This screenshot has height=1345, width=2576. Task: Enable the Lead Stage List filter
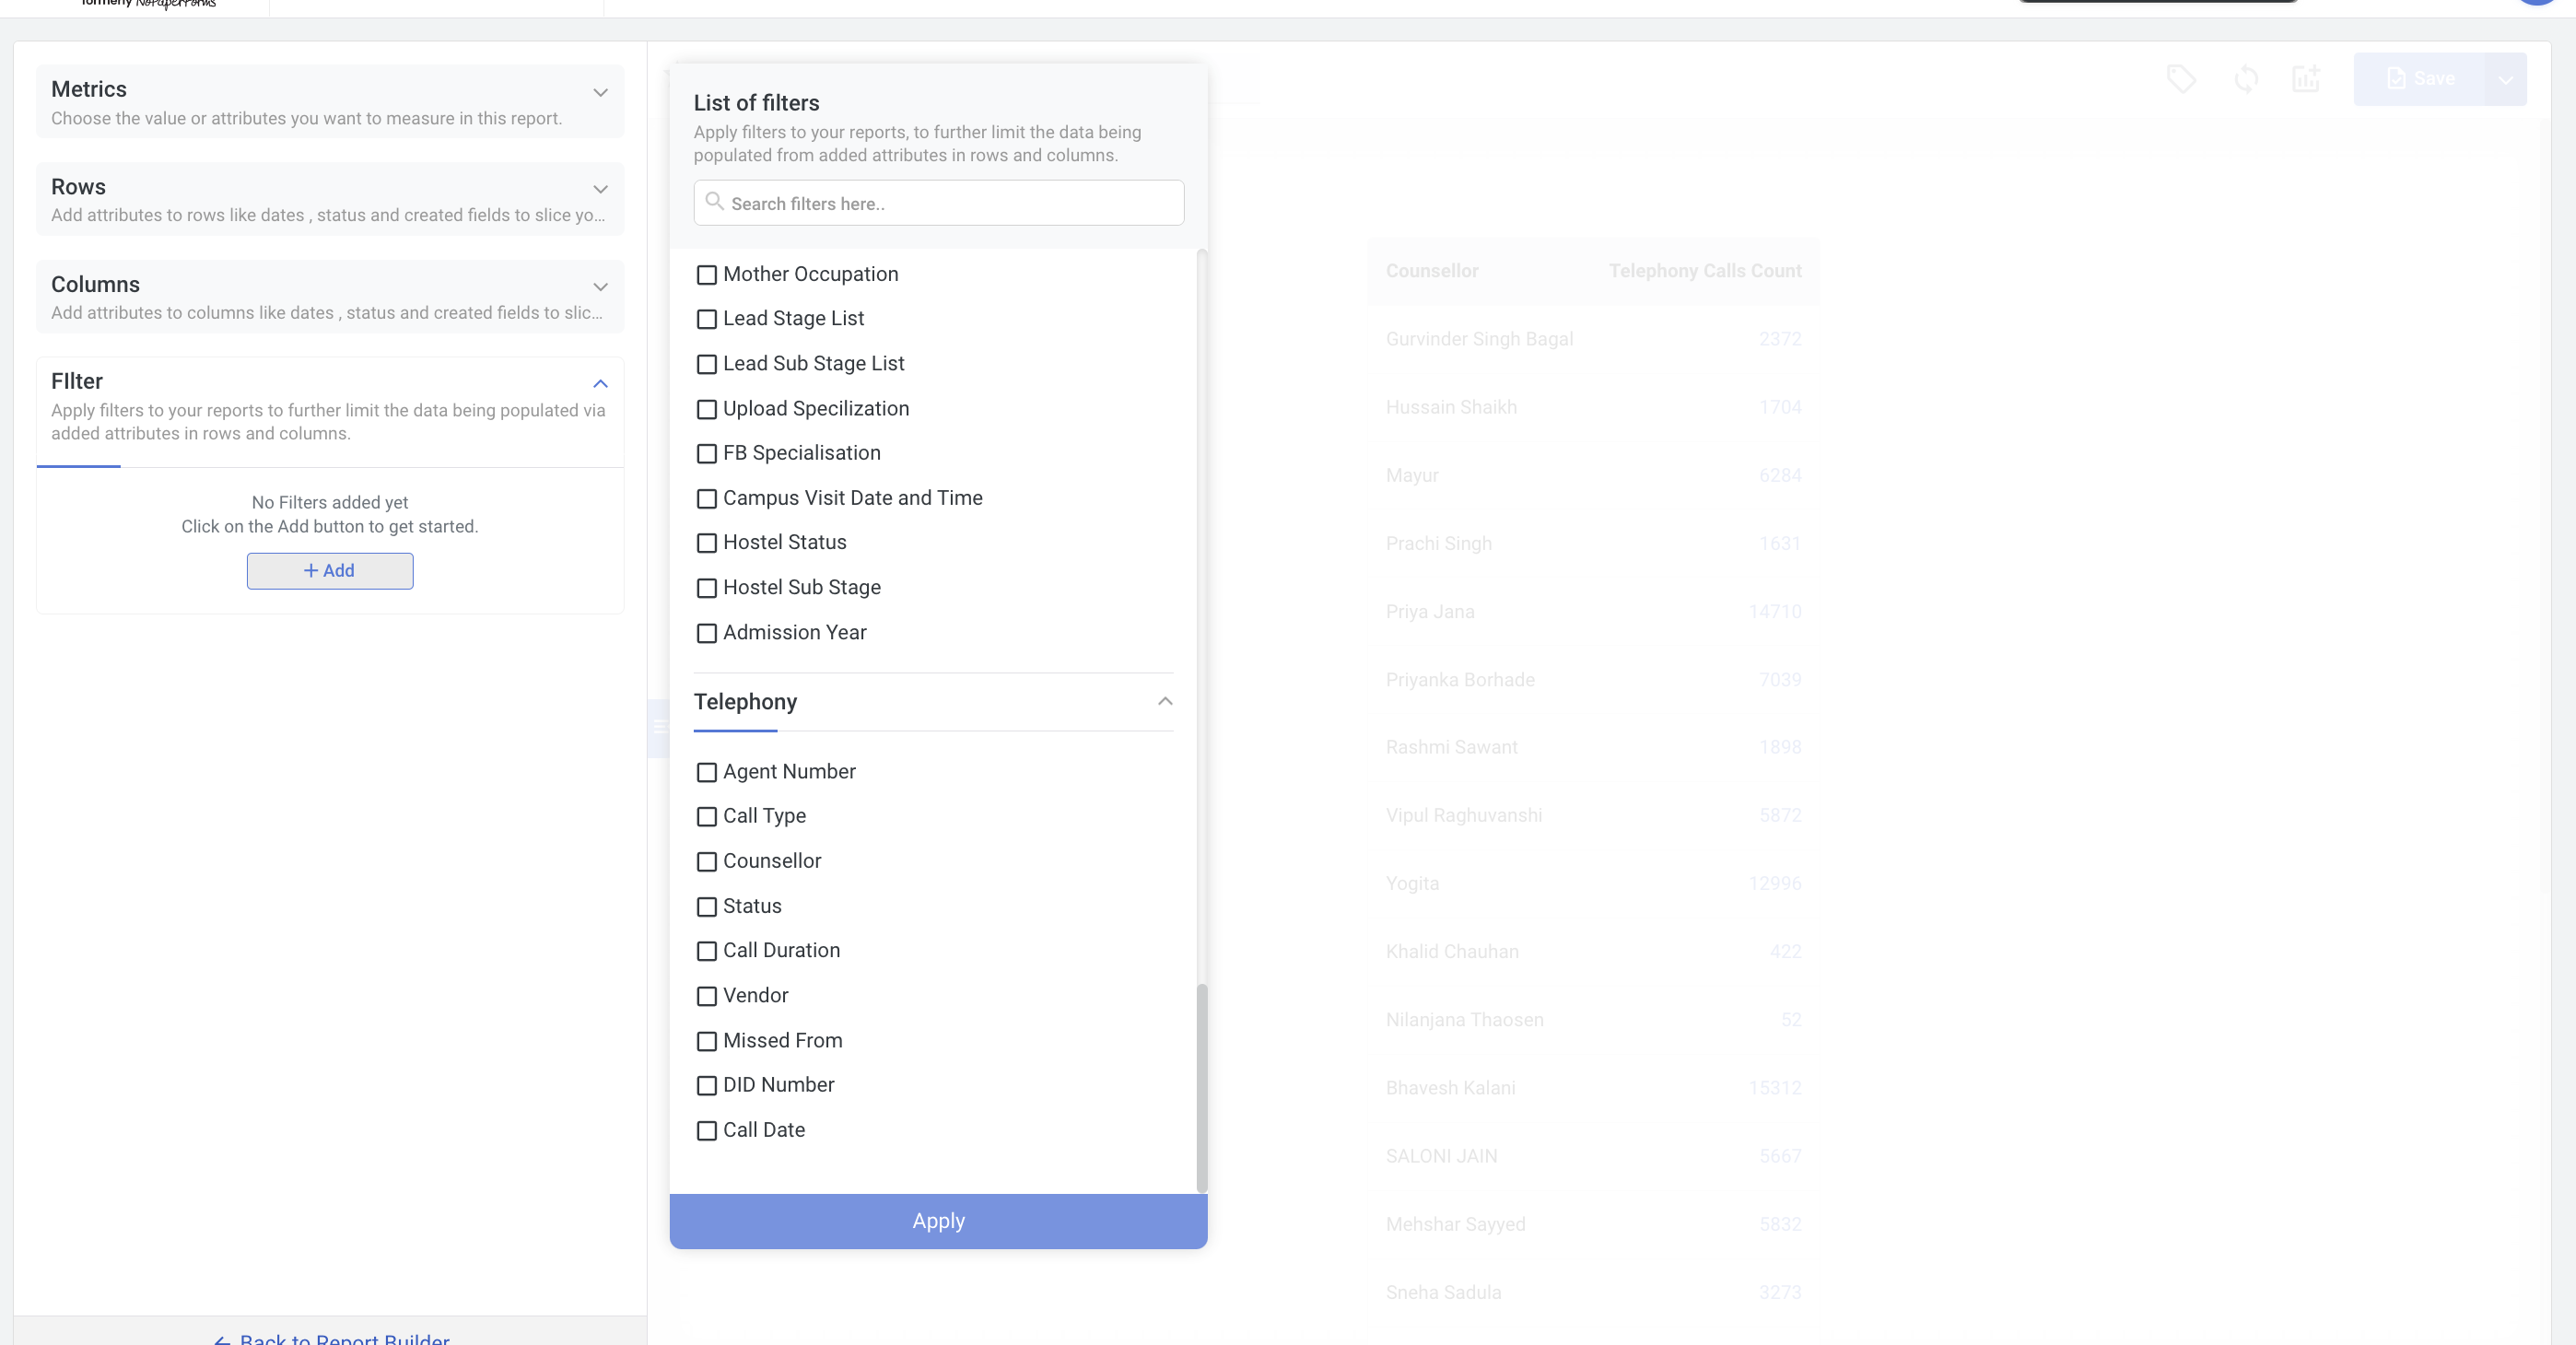click(707, 319)
